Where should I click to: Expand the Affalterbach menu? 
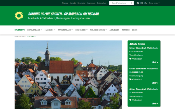tap(65, 30)
